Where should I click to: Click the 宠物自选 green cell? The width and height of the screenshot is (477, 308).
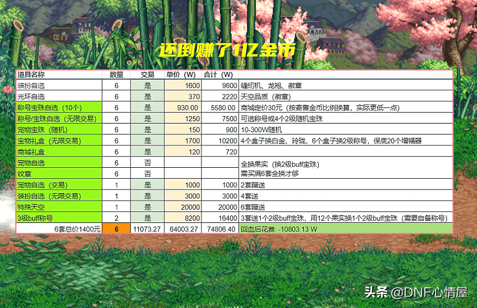click(59, 163)
